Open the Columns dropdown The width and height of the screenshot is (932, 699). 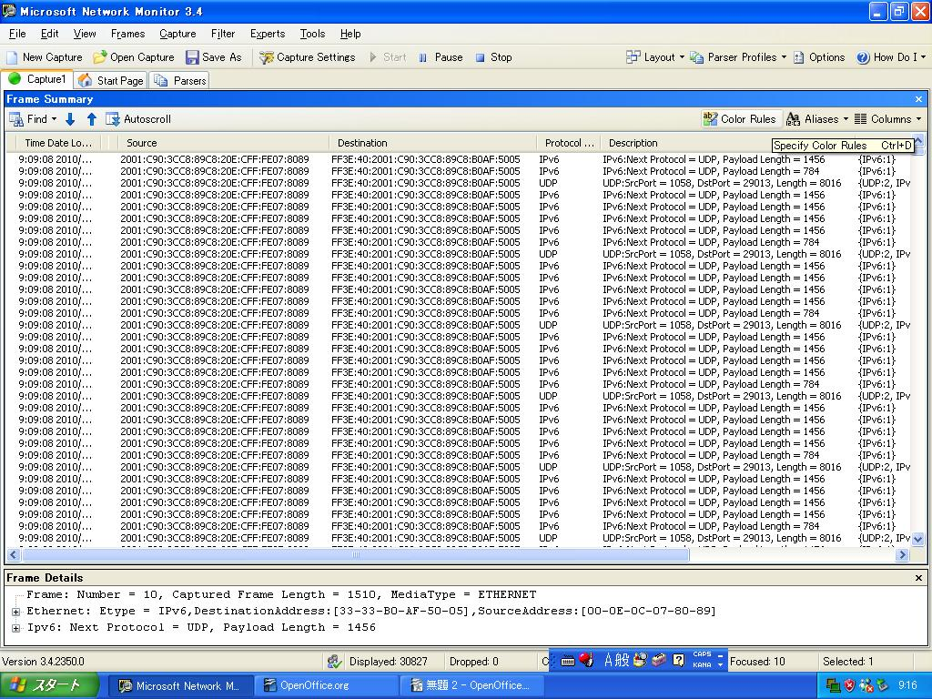coord(888,119)
